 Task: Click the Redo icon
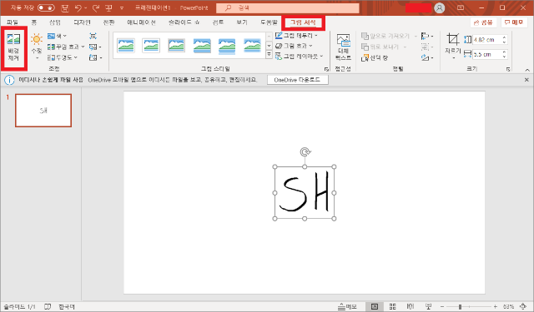click(x=96, y=7)
